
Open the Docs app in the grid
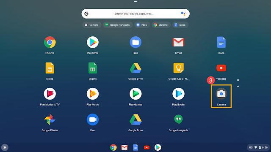click(x=221, y=42)
